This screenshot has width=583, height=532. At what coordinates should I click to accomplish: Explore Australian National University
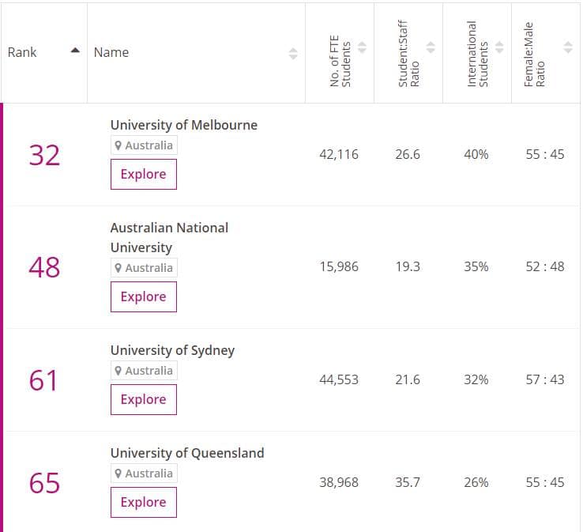click(144, 296)
